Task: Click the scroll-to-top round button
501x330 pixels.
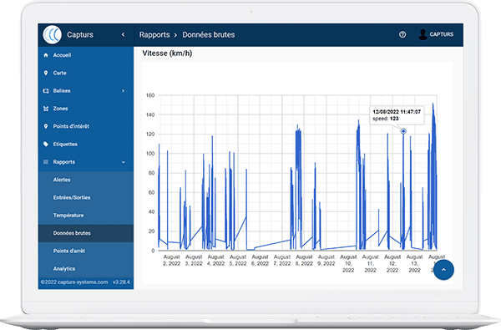Action: (x=444, y=270)
